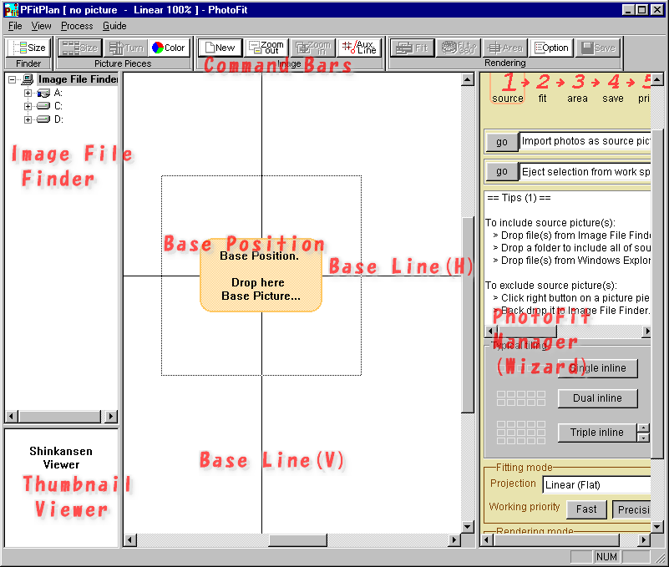This screenshot has width=669, height=567.
Task: Open the Process menu
Action: 77,26
